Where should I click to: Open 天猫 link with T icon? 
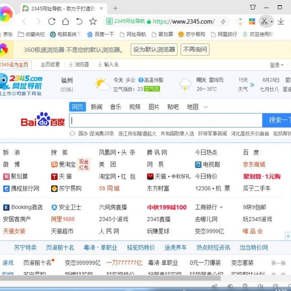pos(61,177)
